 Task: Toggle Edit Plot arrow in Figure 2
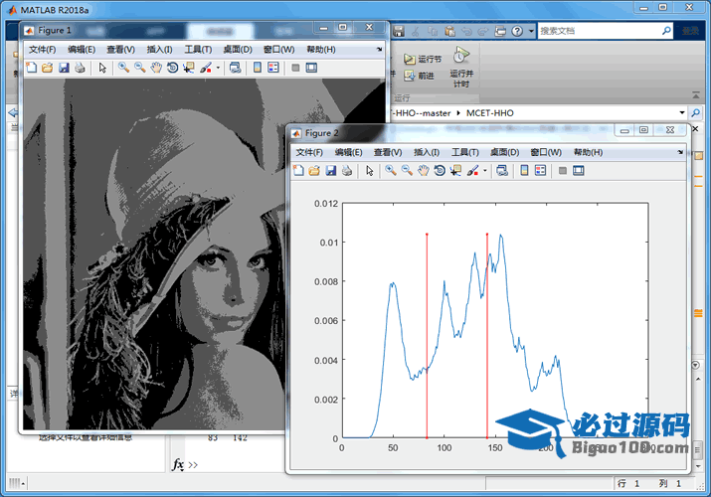tap(369, 171)
